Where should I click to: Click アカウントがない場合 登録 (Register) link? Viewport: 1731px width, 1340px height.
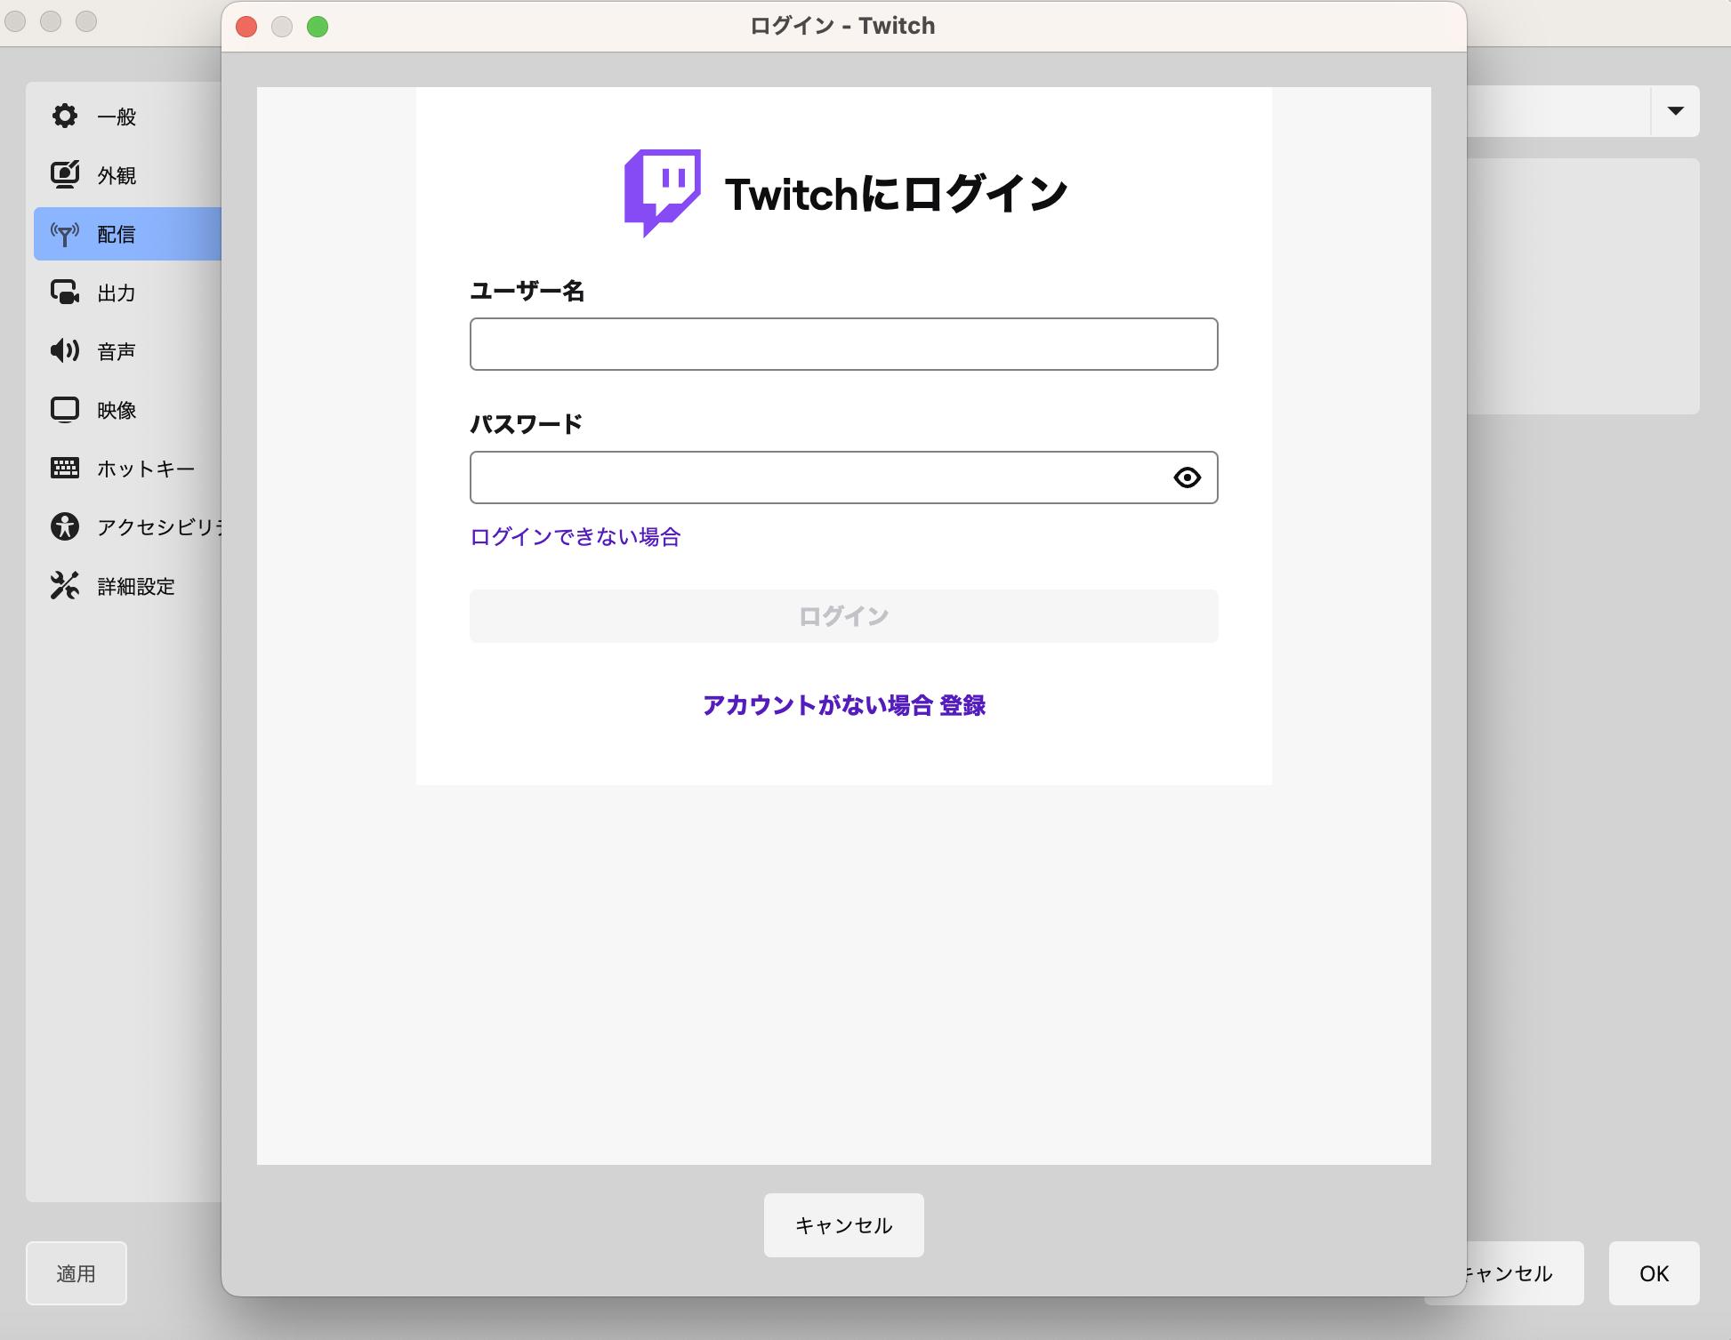[x=843, y=705]
